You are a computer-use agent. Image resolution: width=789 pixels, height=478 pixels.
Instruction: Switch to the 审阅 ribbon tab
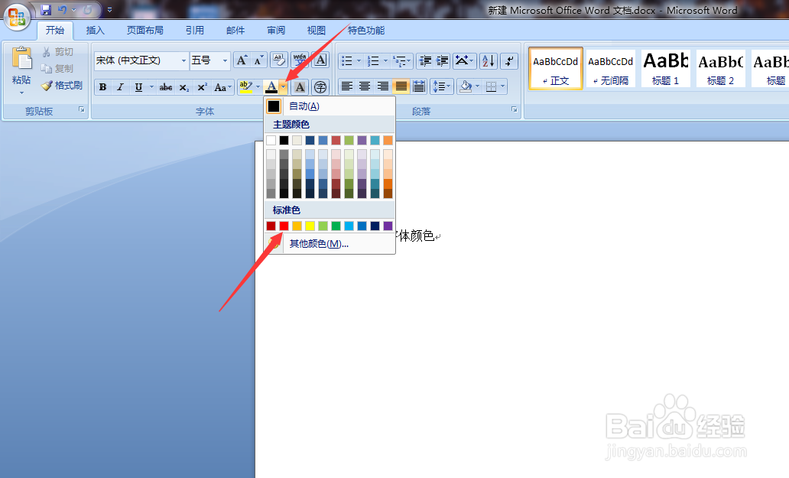276,30
